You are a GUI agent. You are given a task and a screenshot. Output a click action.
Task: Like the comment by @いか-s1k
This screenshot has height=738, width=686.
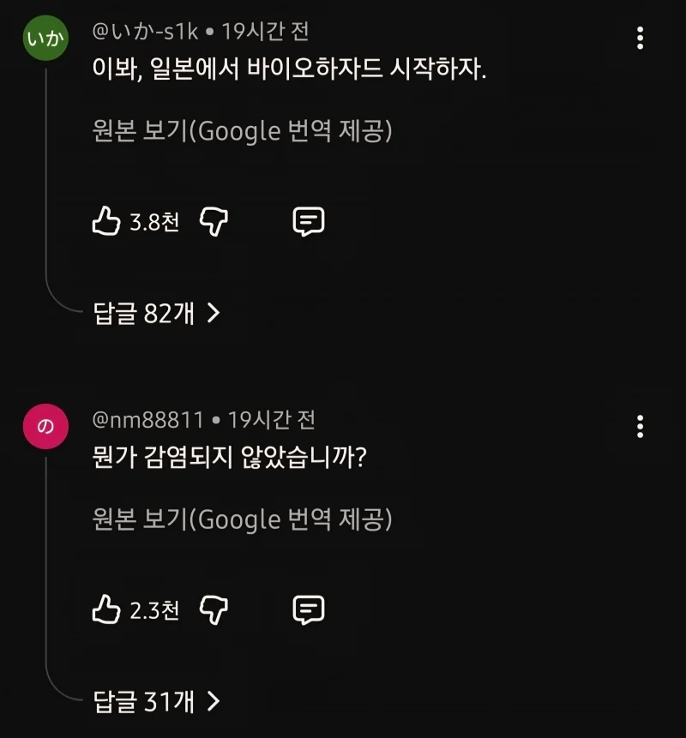click(x=105, y=222)
